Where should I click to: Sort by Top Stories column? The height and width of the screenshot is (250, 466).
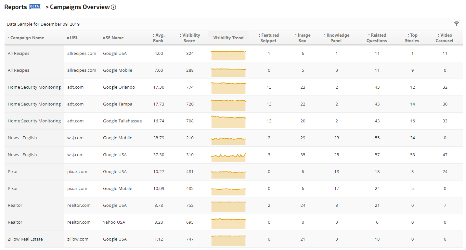(x=412, y=38)
